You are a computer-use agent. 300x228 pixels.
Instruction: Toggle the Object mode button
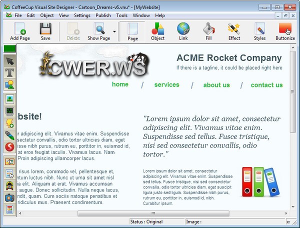(x=157, y=32)
